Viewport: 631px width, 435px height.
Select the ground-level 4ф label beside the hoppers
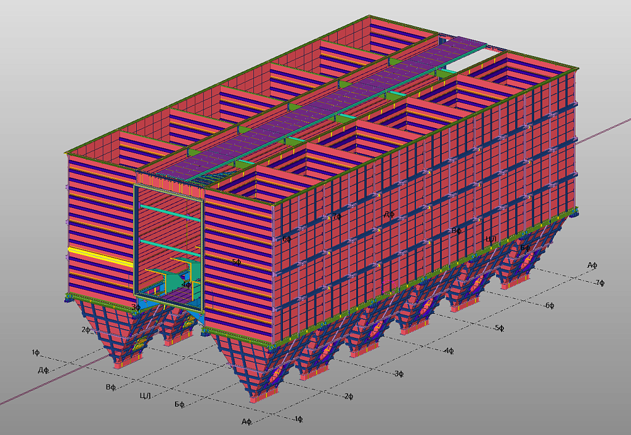click(449, 351)
